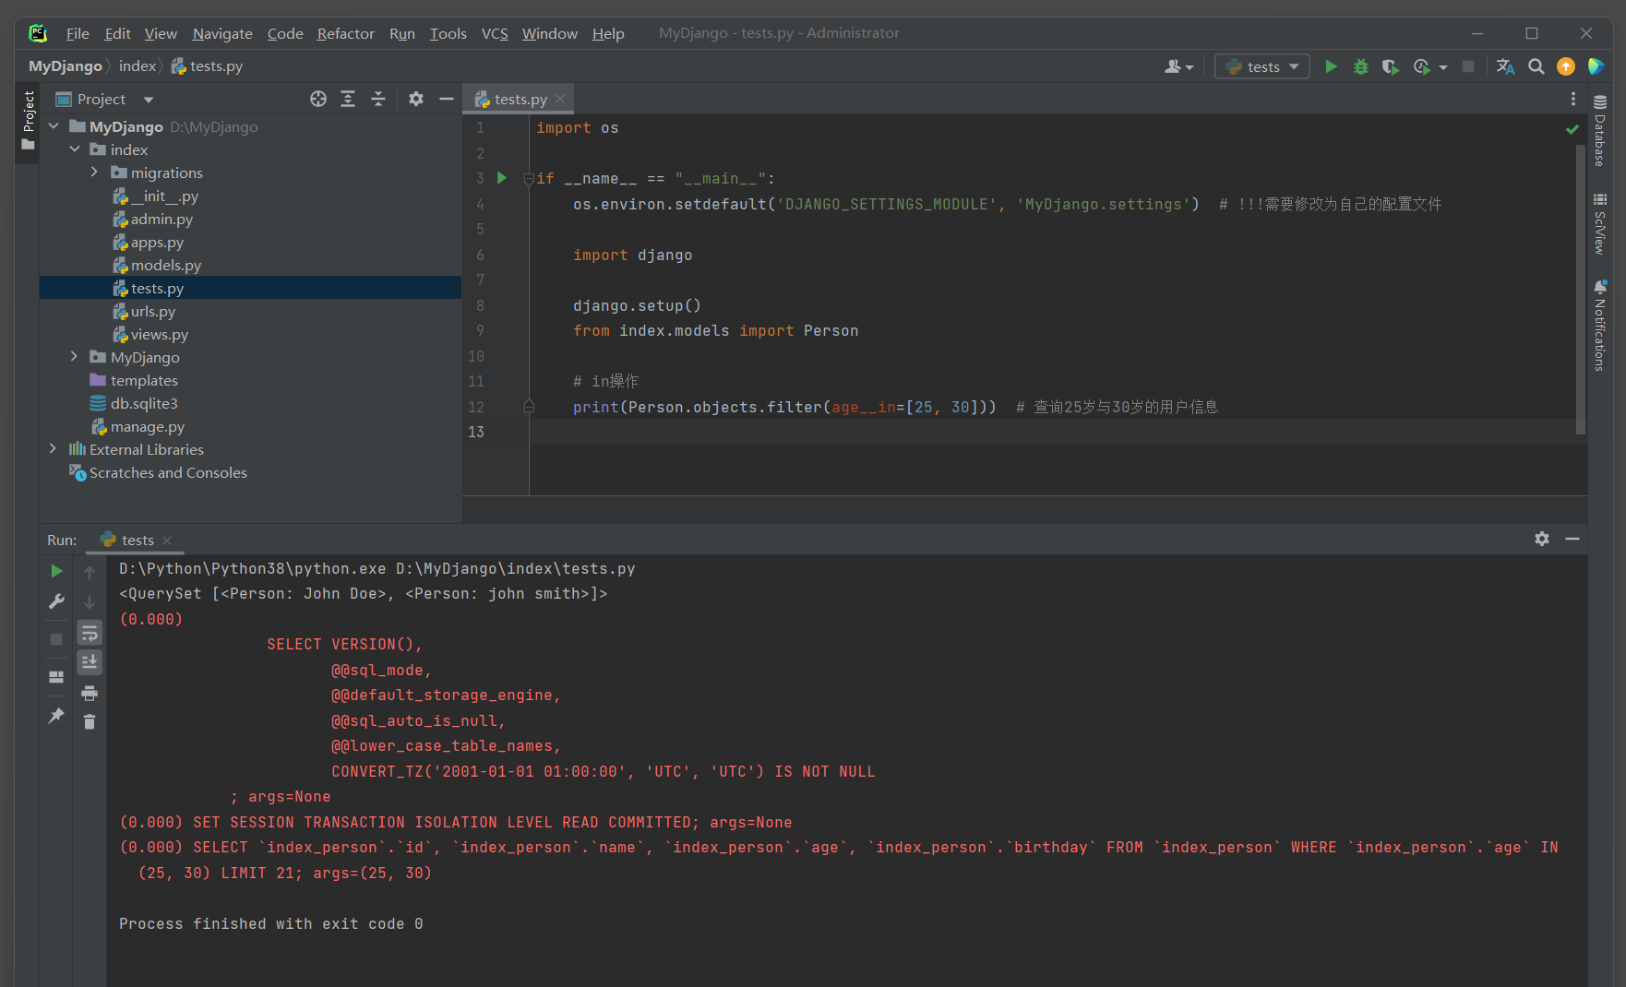Collapse the MyDjango root project node
The width and height of the screenshot is (1626, 987).
54,126
